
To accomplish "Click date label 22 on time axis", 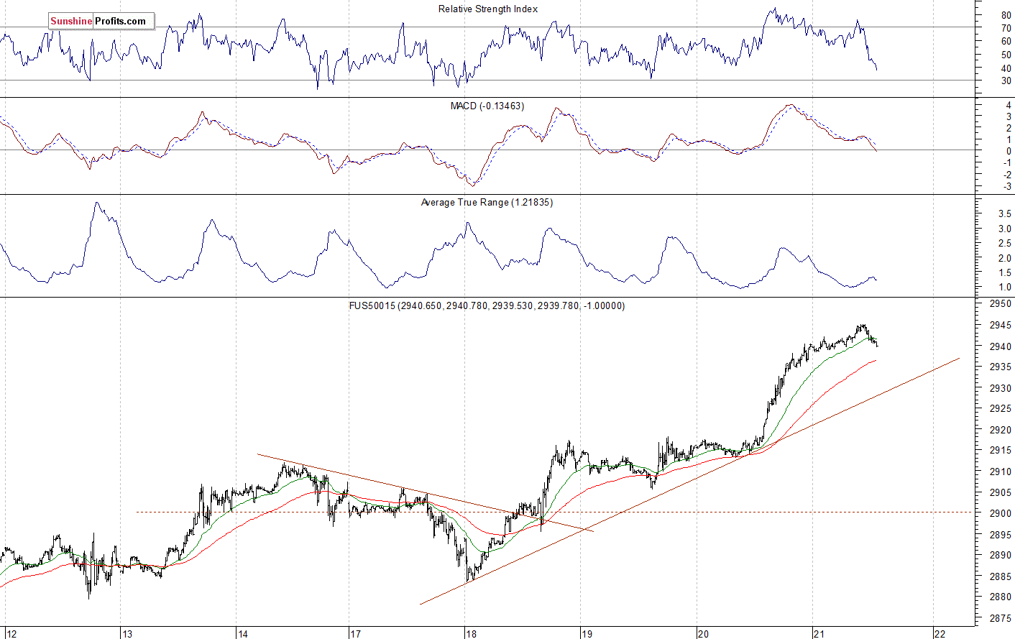I will tap(940, 633).
